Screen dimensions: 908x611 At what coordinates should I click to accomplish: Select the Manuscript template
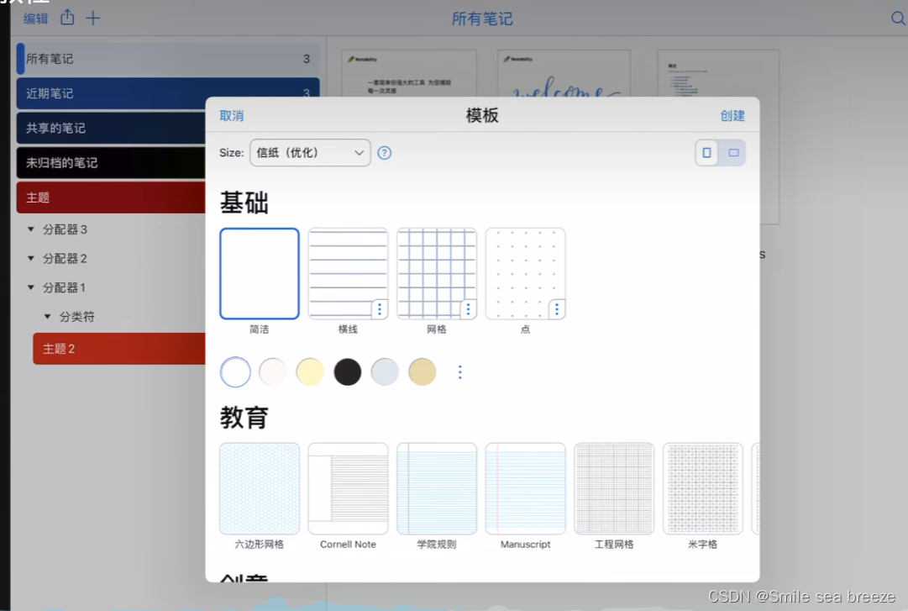pos(525,489)
